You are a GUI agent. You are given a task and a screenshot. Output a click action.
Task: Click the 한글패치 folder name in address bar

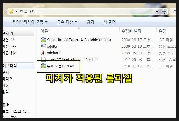tap(27, 11)
